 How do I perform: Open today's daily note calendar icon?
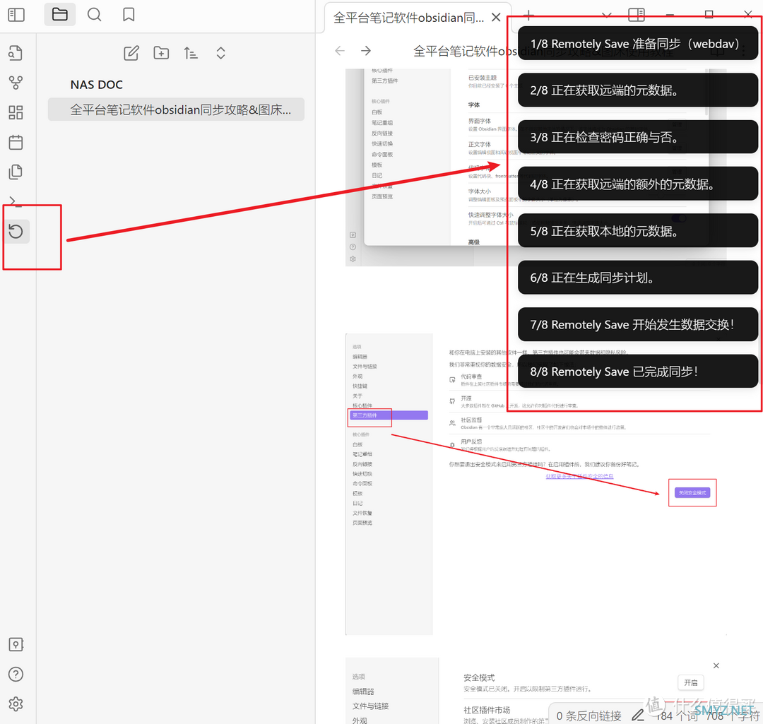tap(16, 142)
